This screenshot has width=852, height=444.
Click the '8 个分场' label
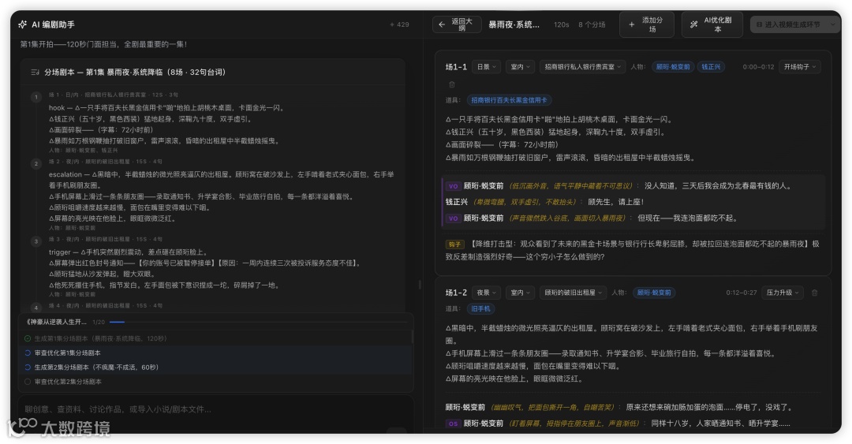click(592, 24)
